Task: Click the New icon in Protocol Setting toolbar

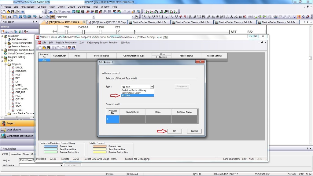Action: [40, 48]
